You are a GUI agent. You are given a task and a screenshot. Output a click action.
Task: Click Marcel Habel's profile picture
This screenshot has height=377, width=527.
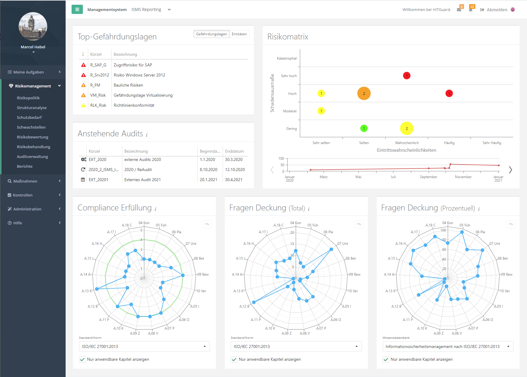(x=33, y=26)
